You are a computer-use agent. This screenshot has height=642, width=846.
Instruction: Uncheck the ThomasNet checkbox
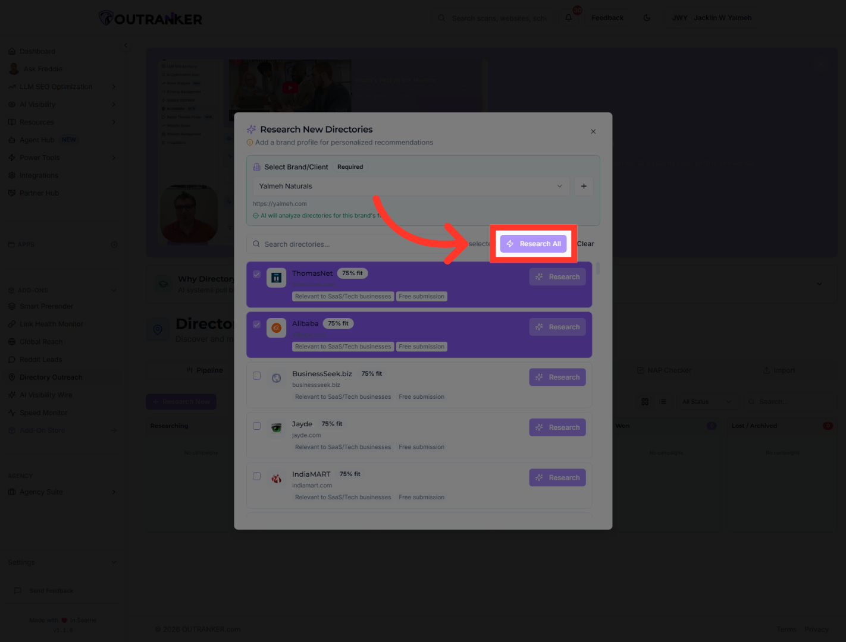click(256, 274)
